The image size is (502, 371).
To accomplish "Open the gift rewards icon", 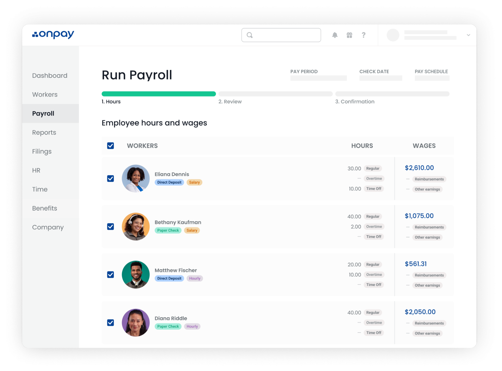I will [x=349, y=35].
